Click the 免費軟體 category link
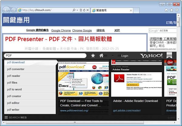Viewport: 182px width, 126px height. (x=49, y=49)
